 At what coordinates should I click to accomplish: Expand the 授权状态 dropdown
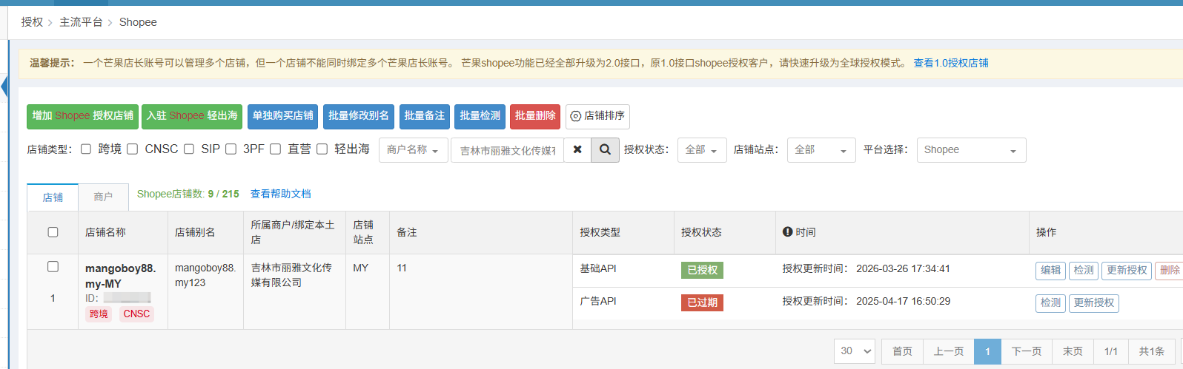[x=701, y=150]
